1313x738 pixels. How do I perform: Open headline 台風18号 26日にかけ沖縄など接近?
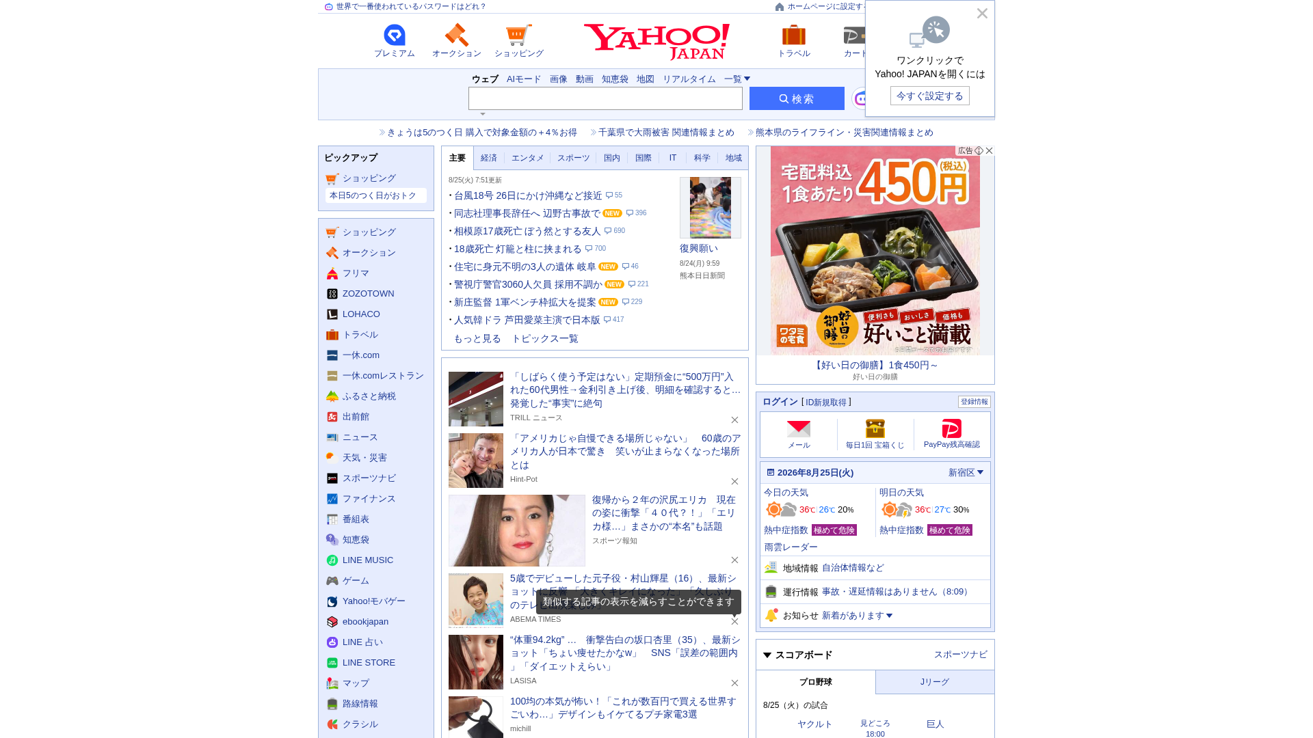click(x=528, y=195)
